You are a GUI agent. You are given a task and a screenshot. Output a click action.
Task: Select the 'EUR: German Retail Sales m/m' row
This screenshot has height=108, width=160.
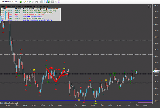point(31,11)
